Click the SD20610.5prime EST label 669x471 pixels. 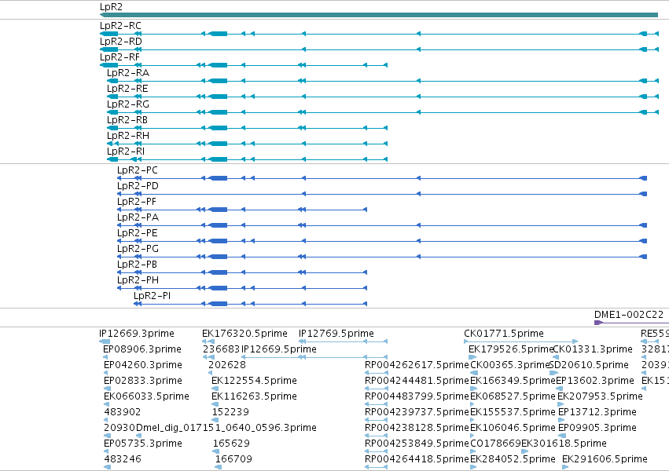(589, 366)
